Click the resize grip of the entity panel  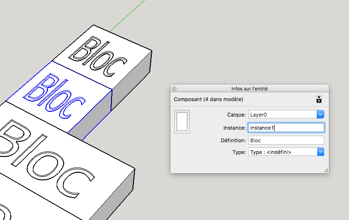326,170
